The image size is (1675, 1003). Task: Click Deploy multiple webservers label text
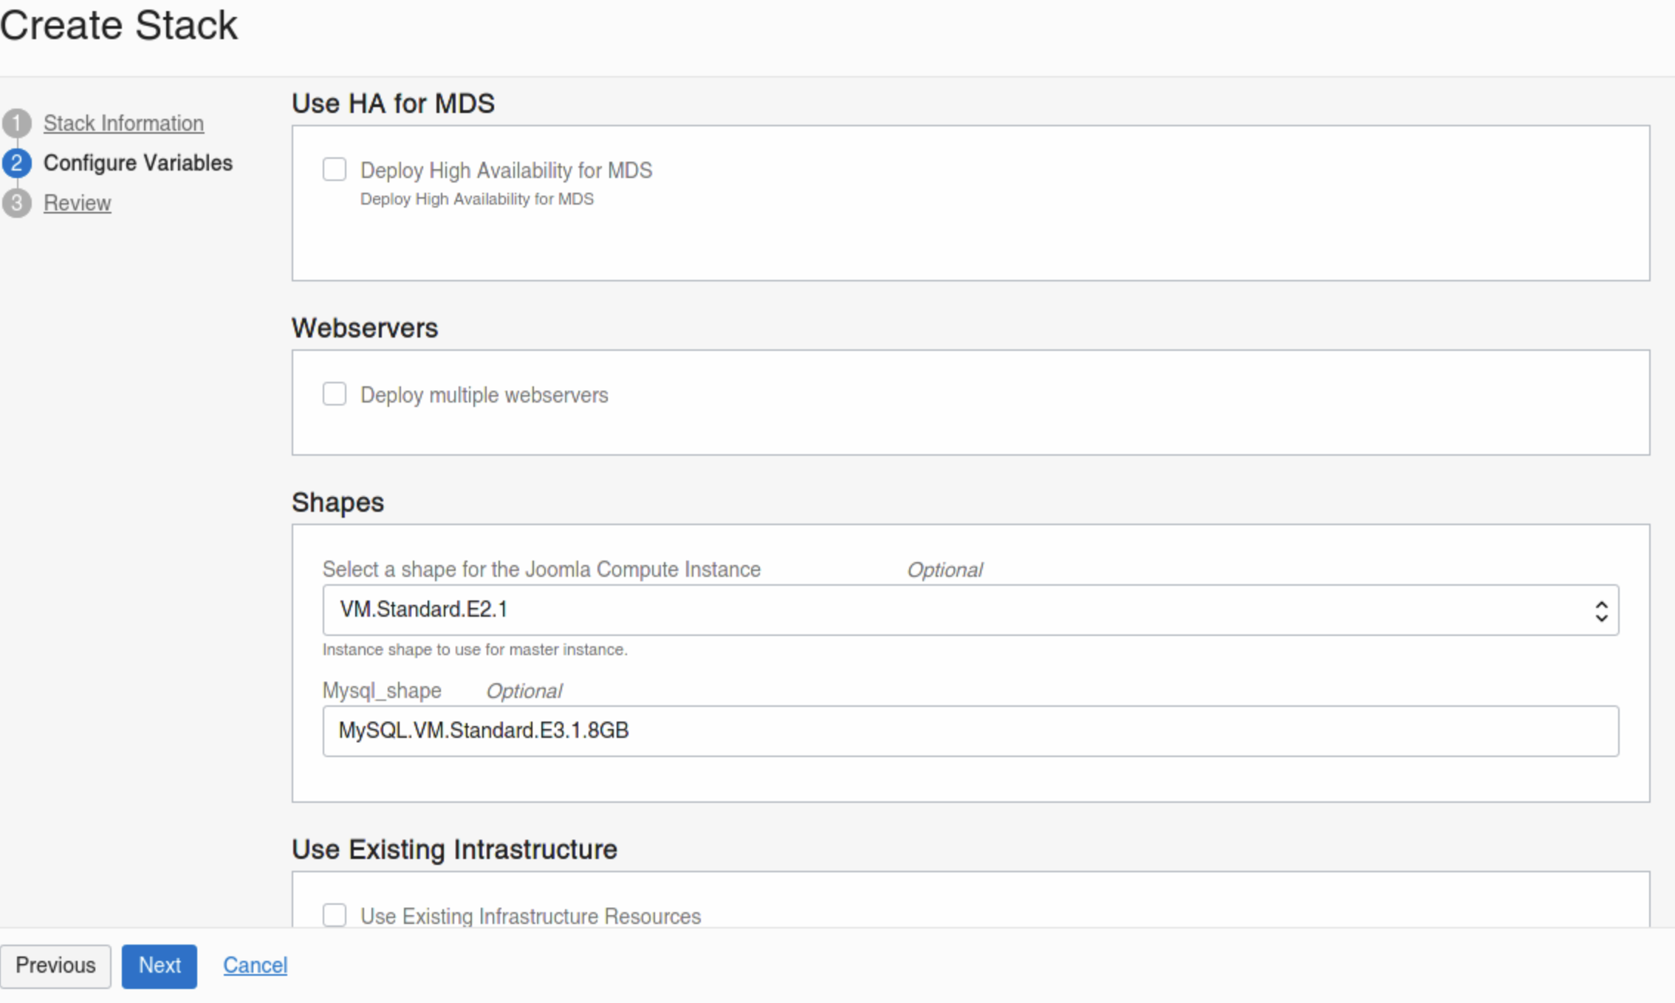click(x=484, y=395)
